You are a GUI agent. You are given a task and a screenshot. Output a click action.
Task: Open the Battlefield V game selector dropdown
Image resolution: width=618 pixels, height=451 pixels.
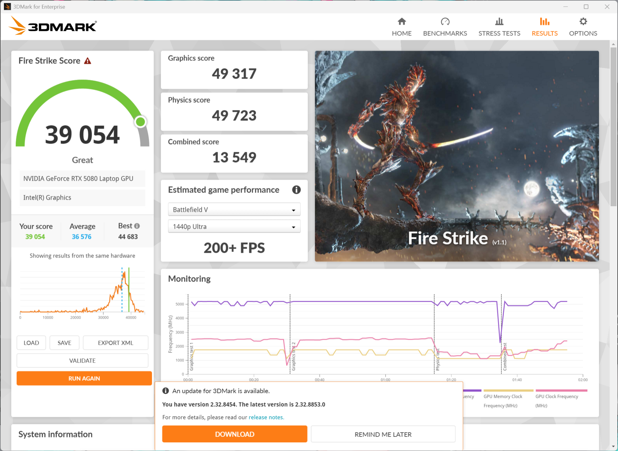(234, 209)
